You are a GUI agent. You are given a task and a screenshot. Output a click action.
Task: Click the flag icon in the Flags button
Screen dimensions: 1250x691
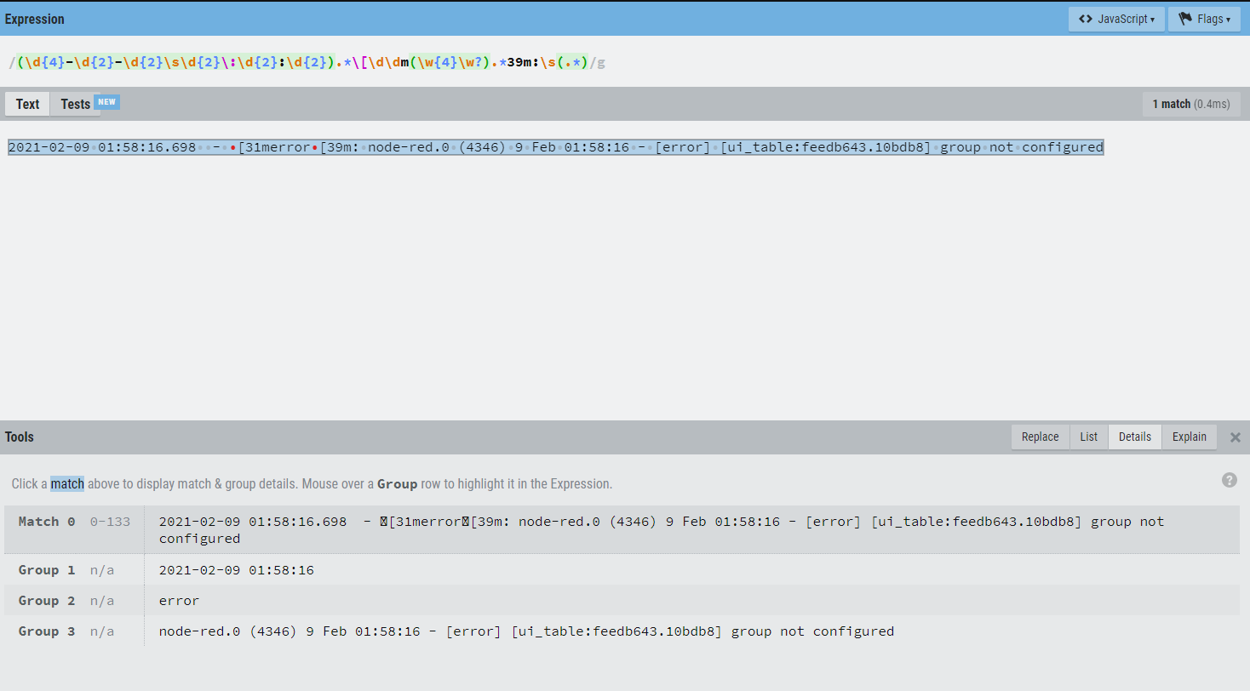click(x=1185, y=19)
